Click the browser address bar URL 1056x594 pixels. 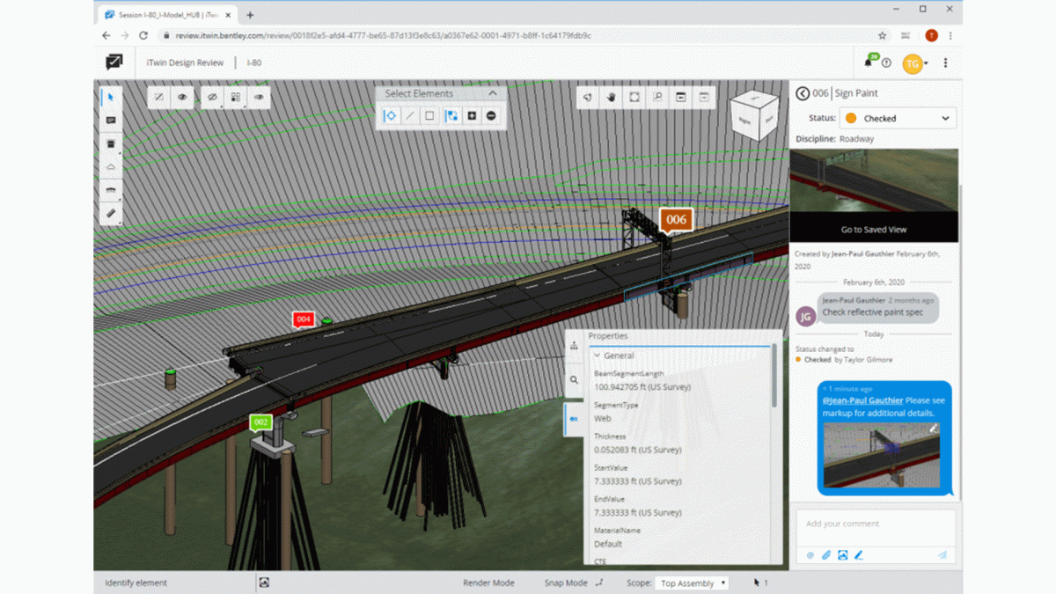click(383, 36)
